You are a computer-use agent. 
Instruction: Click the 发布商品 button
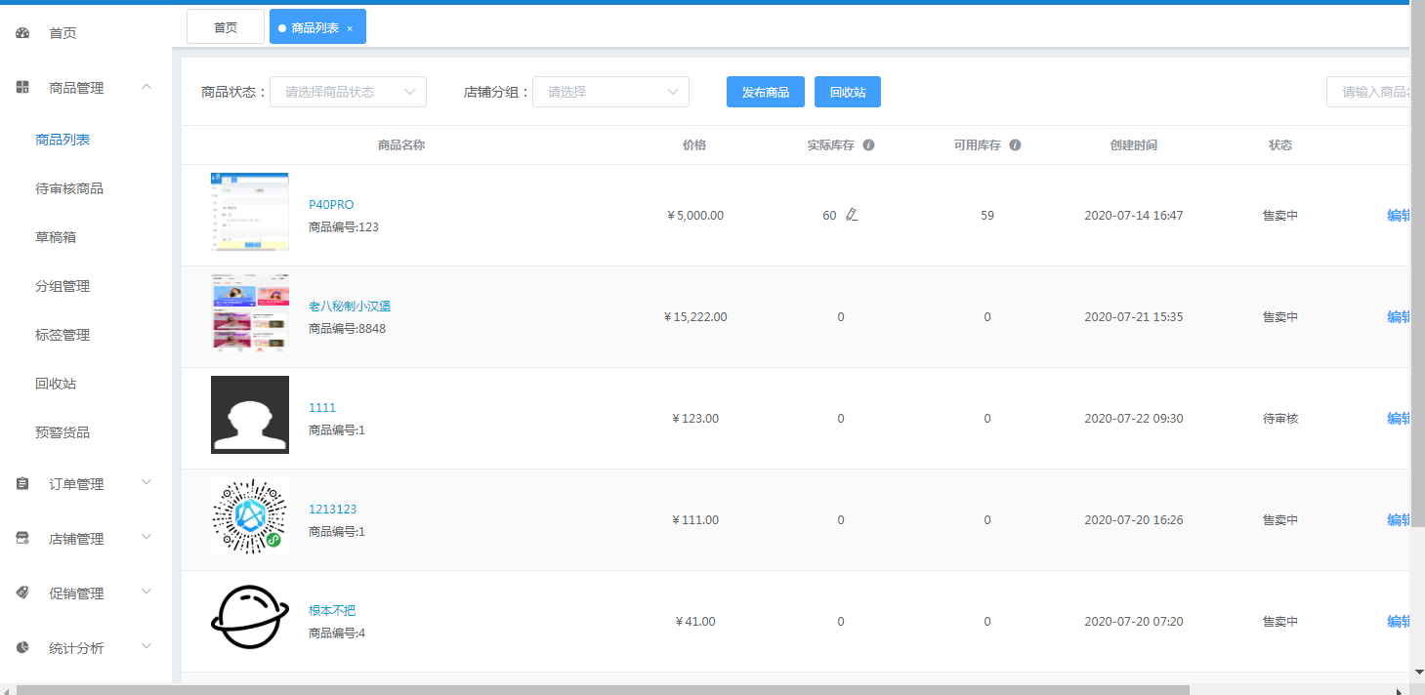click(x=765, y=92)
